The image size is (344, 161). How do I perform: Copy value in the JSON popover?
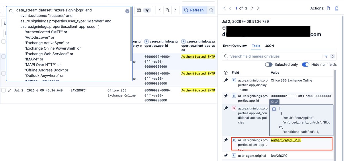click(272, 102)
